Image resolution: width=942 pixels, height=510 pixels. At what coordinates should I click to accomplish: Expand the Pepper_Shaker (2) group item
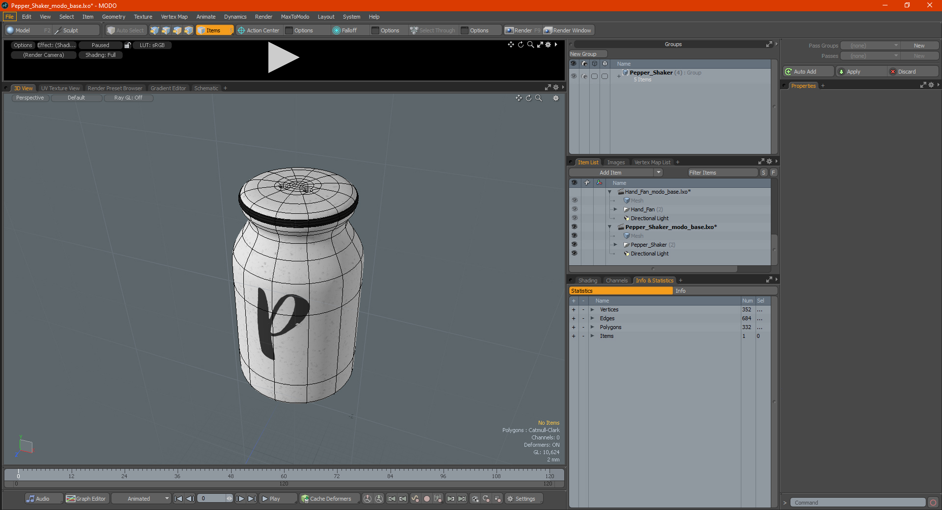[615, 245]
